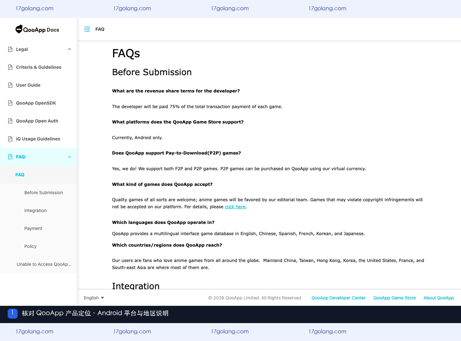This screenshot has width=461, height=341.
Task: Follow the 'click here' link
Action: pos(235,207)
